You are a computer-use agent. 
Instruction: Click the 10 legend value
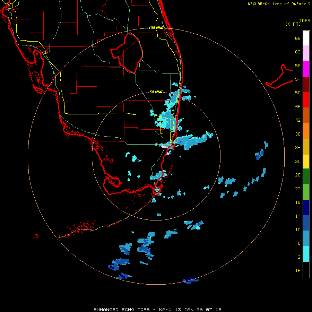pos(298,229)
